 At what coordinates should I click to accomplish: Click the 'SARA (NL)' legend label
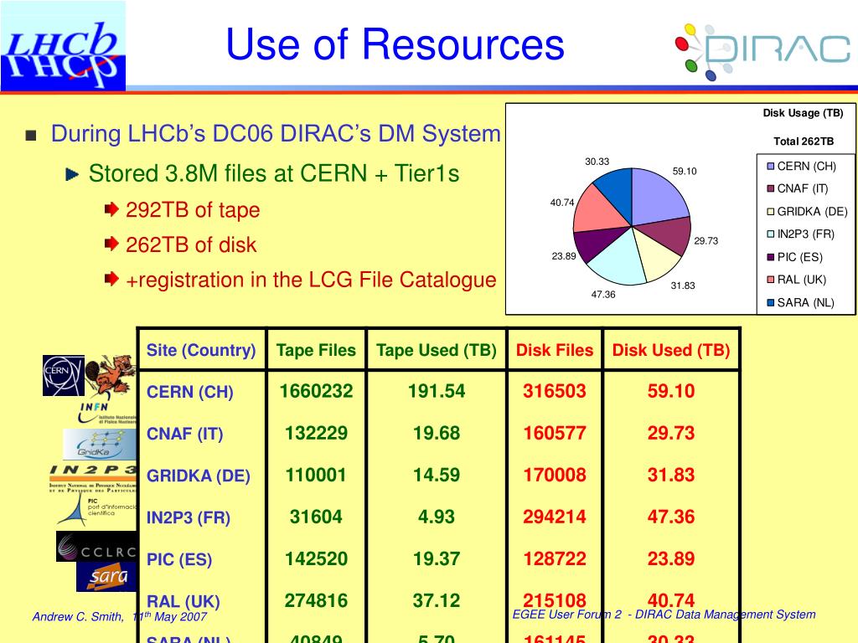click(x=805, y=302)
